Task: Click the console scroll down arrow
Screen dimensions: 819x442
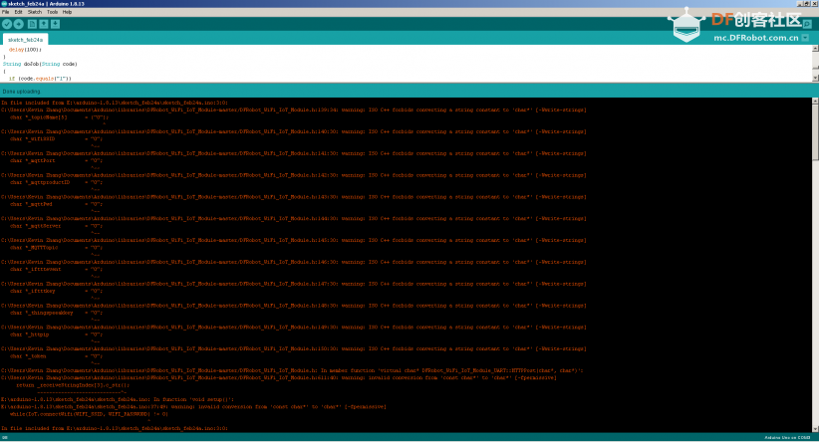Action: coord(815,429)
